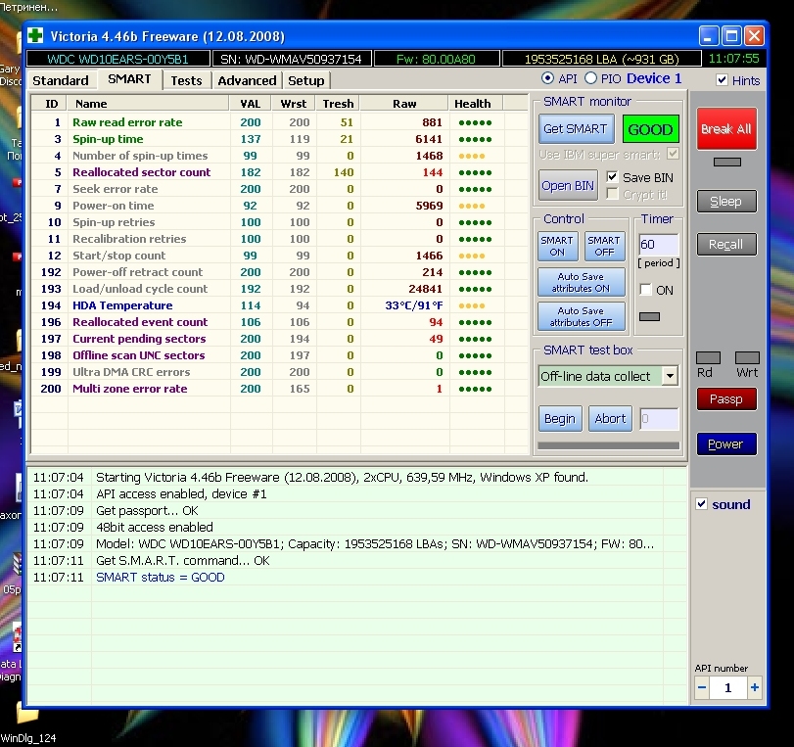Click the green GOOD status indicator
Screen dimensions: 794x747
pos(650,129)
